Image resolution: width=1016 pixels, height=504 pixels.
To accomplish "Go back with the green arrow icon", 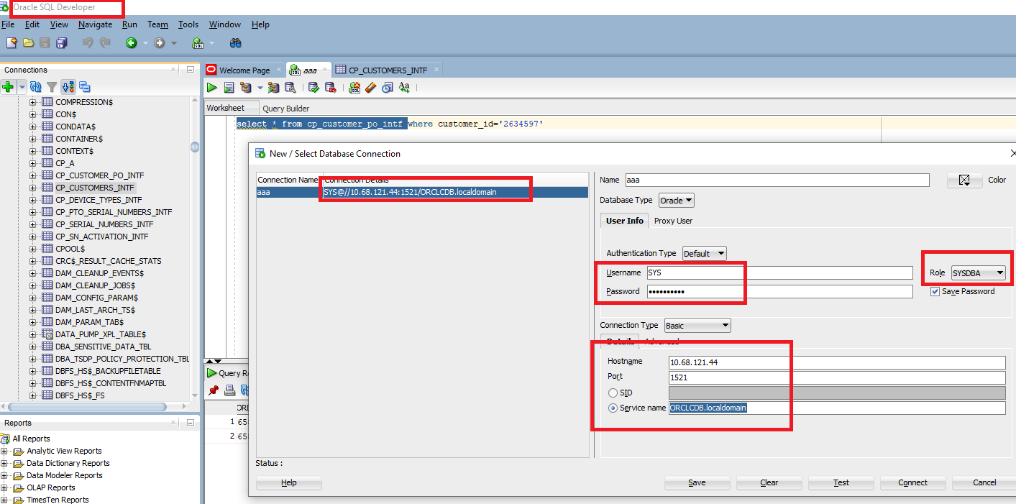I will pos(132,43).
